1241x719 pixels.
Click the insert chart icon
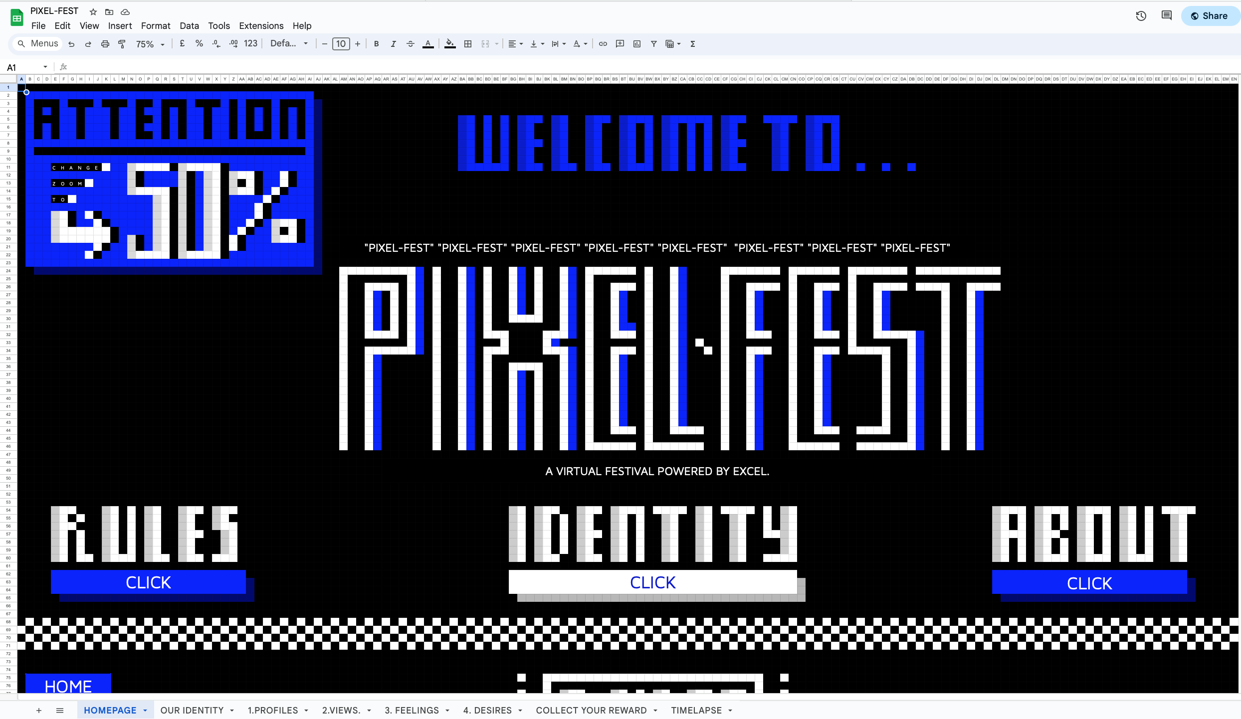tap(637, 44)
